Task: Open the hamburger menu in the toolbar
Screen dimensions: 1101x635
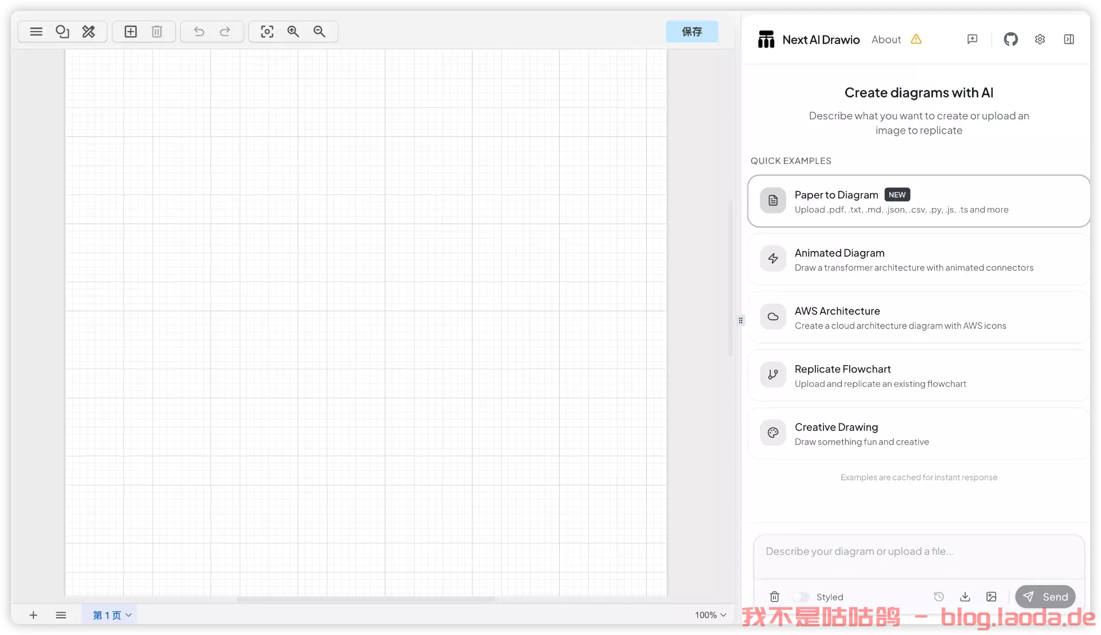Action: [x=36, y=32]
